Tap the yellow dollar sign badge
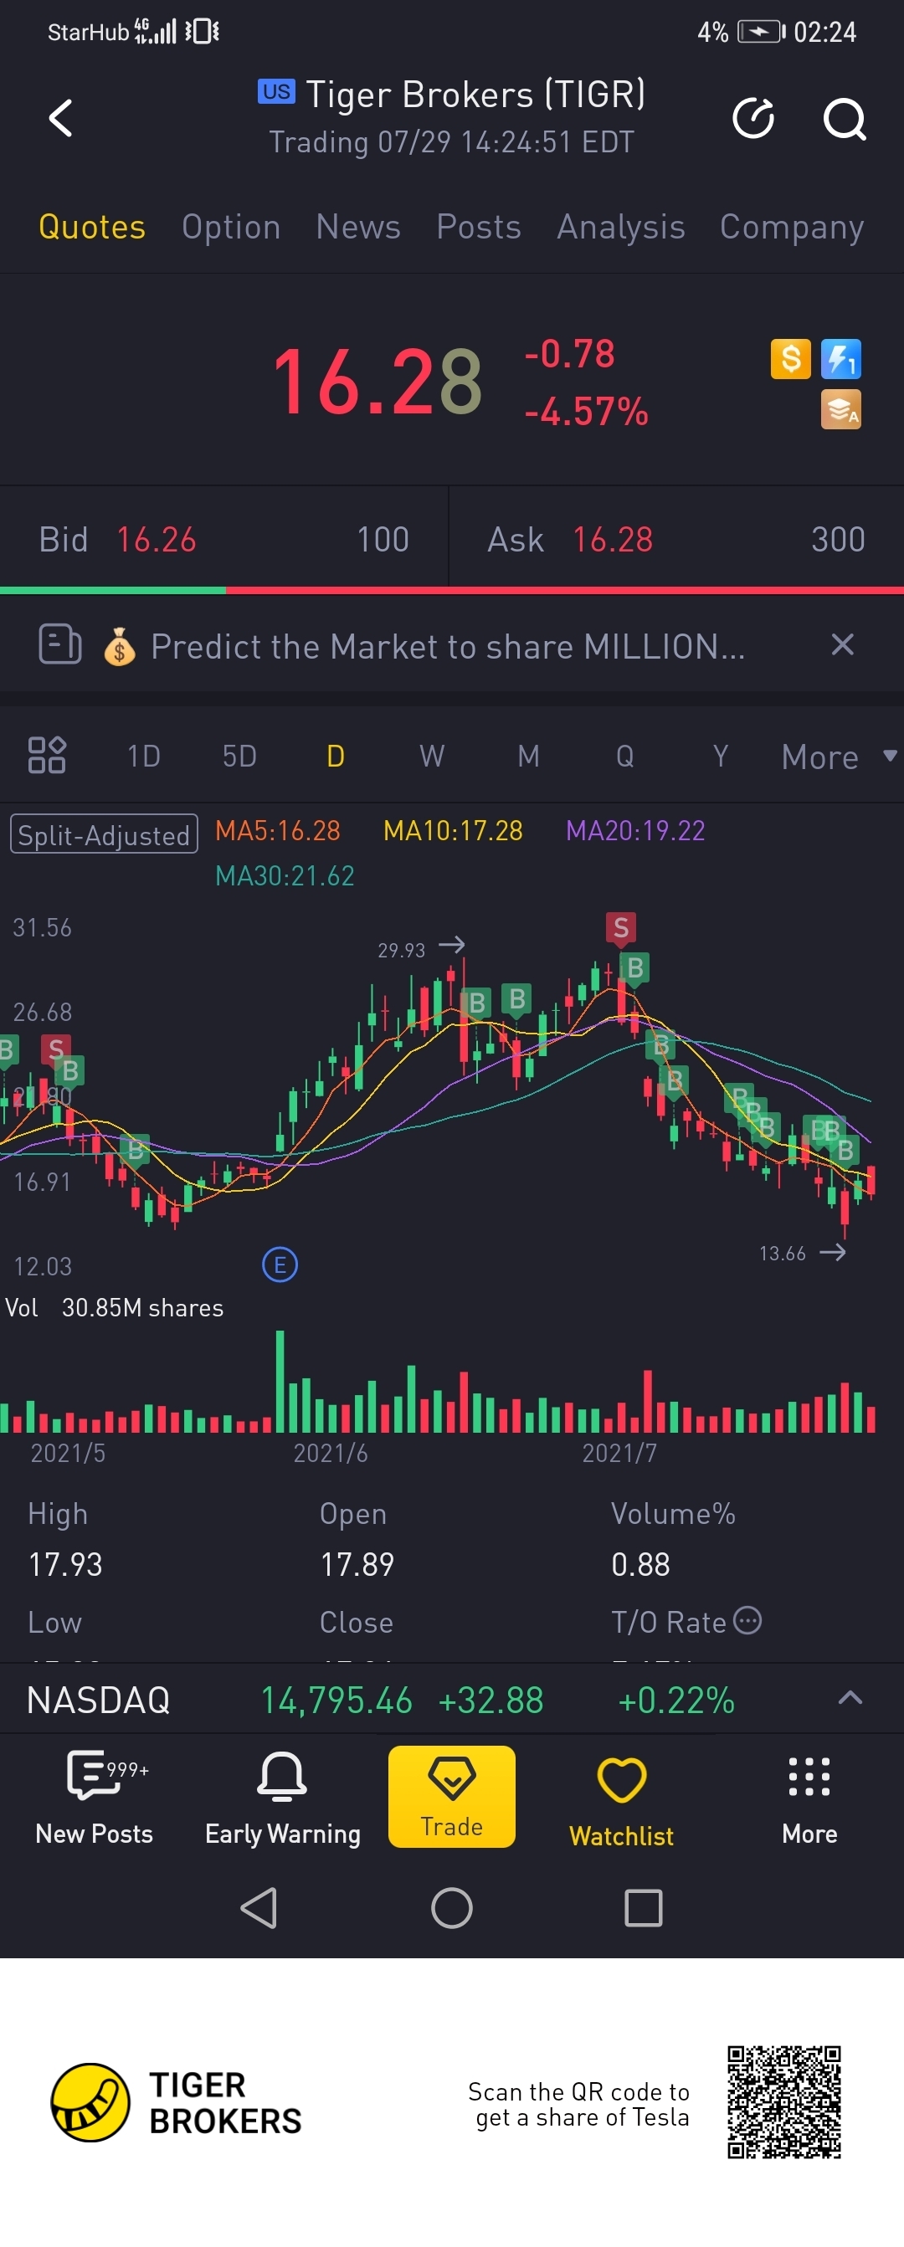This screenshot has height=2247, width=904. coord(790,358)
